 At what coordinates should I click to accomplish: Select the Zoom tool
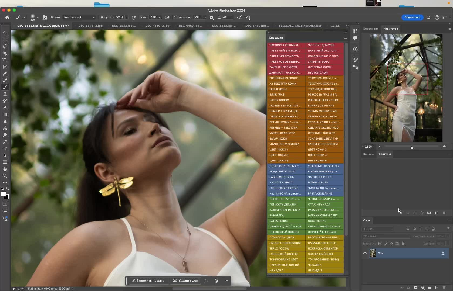5,176
